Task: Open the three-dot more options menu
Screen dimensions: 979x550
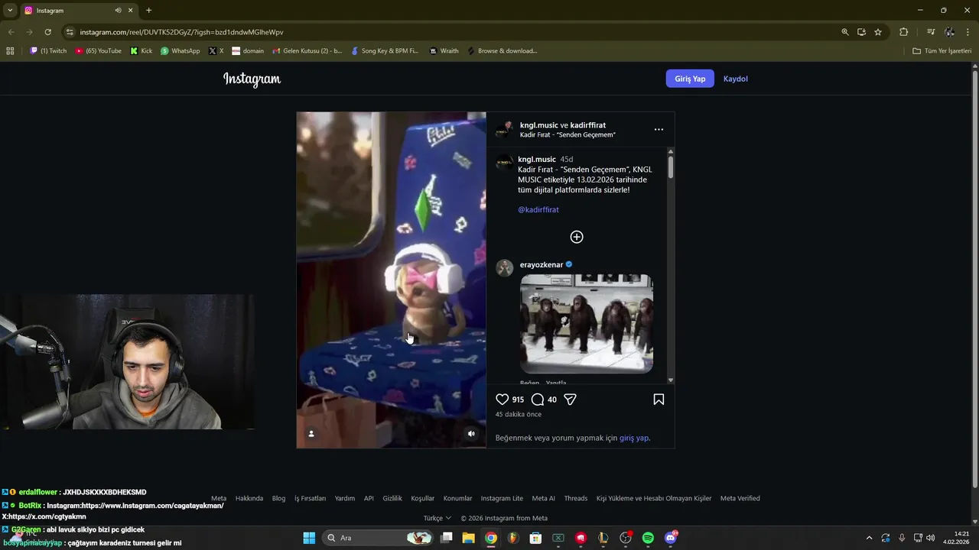Action: coord(659,130)
